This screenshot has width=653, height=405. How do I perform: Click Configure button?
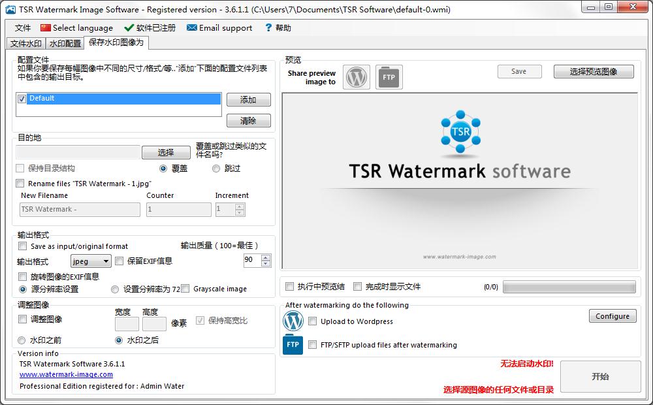613,316
